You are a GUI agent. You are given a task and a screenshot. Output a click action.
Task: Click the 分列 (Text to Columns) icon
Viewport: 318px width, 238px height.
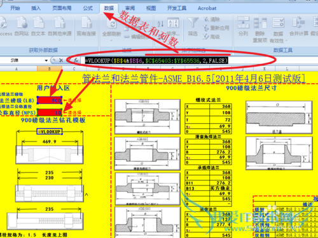point(243,23)
